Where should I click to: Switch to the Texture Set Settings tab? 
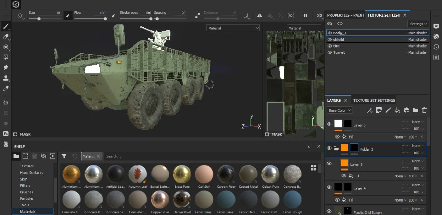click(x=374, y=100)
